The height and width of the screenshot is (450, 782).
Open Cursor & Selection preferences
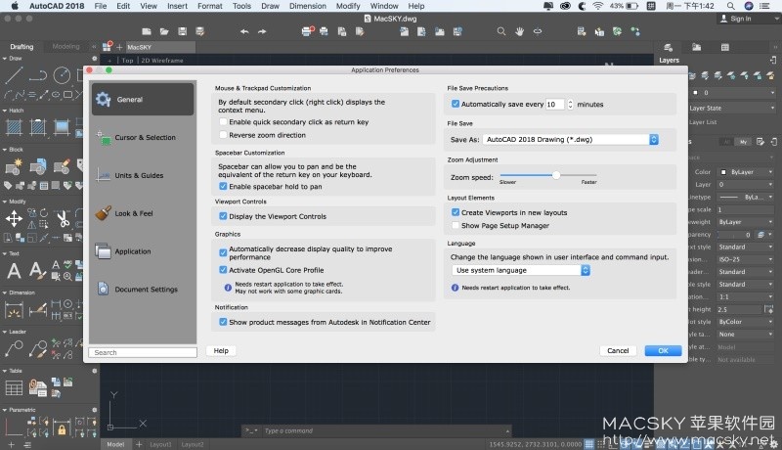click(143, 137)
